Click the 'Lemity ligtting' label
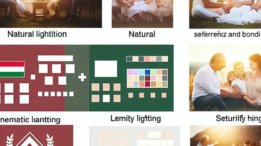 coord(136,119)
